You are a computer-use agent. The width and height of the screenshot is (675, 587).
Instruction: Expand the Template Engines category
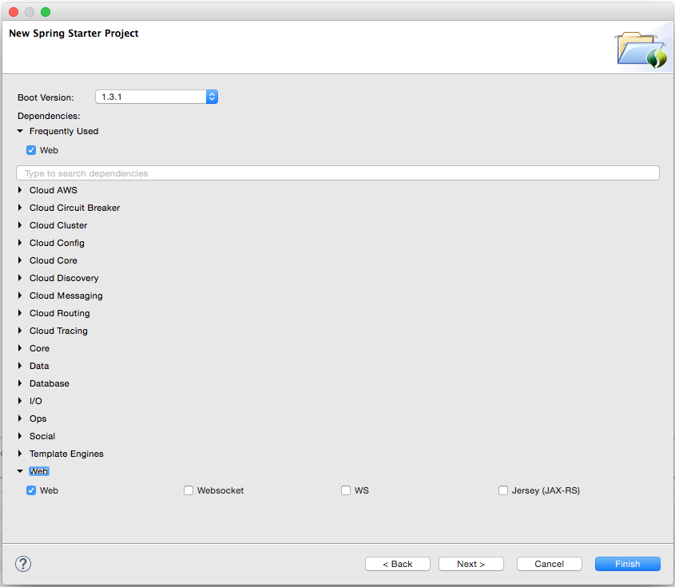pyautogui.click(x=20, y=454)
